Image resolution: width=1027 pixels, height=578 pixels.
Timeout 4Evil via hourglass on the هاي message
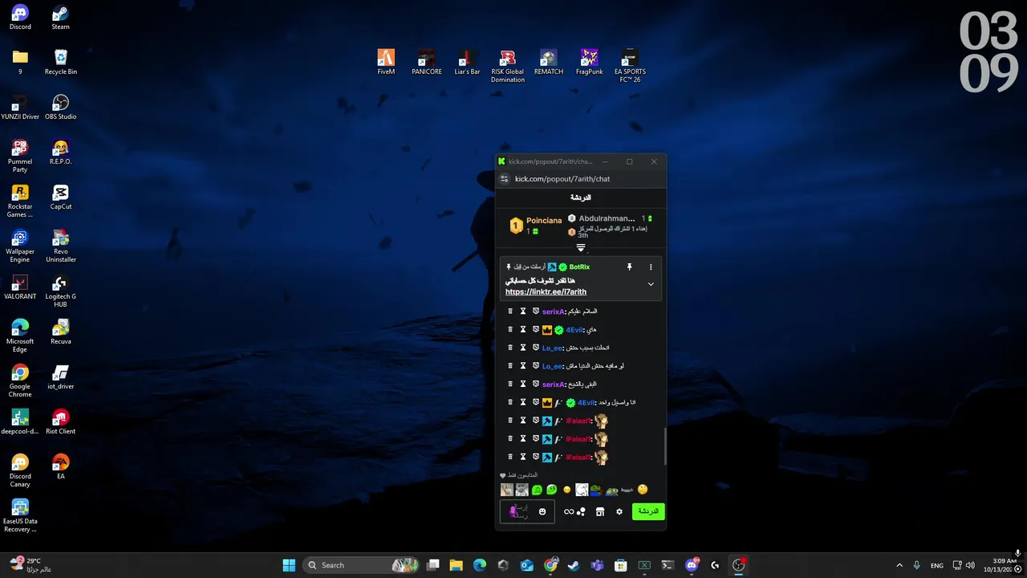523,330
